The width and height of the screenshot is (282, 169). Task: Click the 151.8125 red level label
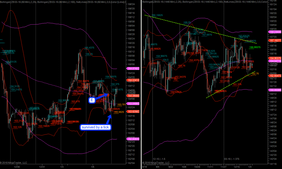click(x=225, y=81)
